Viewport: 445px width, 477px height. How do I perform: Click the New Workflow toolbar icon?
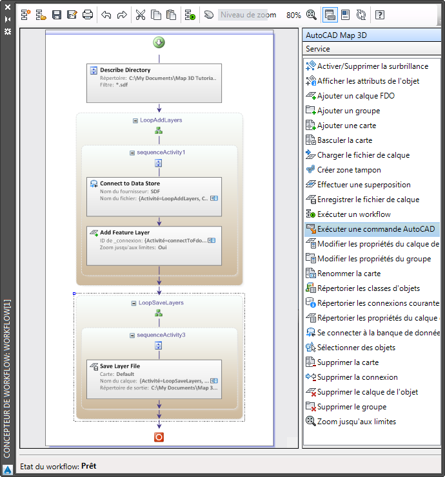pyautogui.click(x=26, y=15)
